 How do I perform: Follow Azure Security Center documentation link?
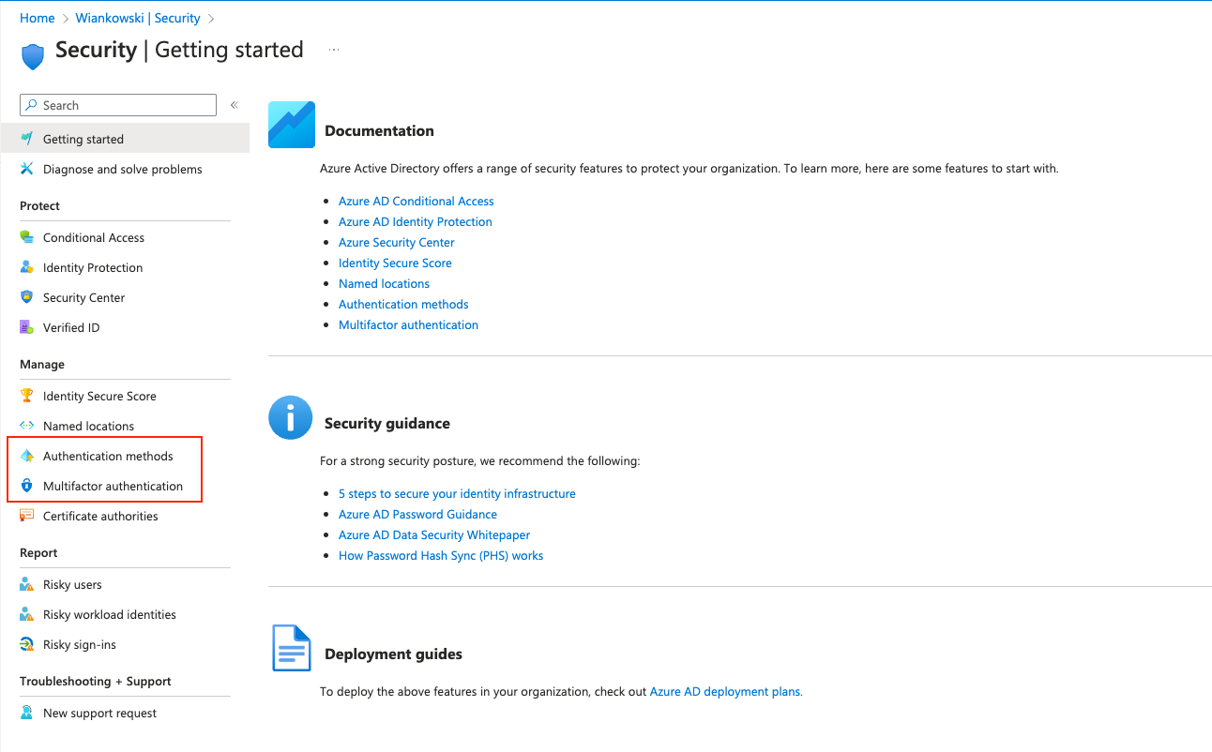click(396, 242)
